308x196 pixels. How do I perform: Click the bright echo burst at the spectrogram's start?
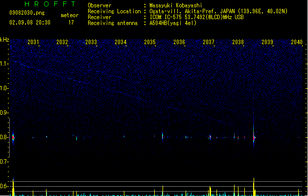coord(13,137)
